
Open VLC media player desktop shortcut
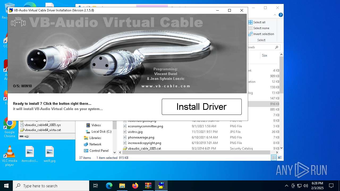click(x=10, y=156)
